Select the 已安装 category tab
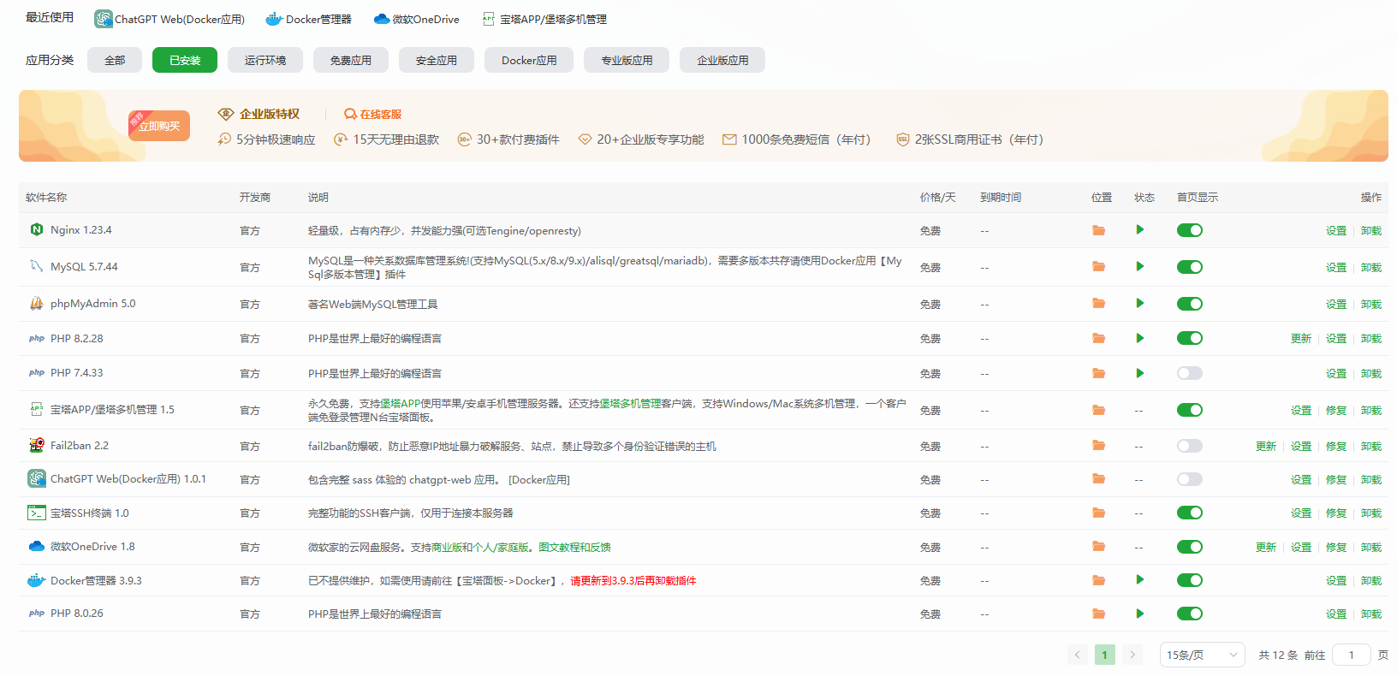Viewport: 1397px width, 676px height. pyautogui.click(x=185, y=60)
